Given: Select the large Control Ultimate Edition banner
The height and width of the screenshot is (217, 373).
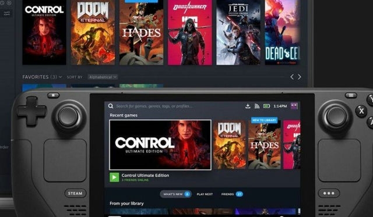Looking at the screenshot, I should (160, 145).
